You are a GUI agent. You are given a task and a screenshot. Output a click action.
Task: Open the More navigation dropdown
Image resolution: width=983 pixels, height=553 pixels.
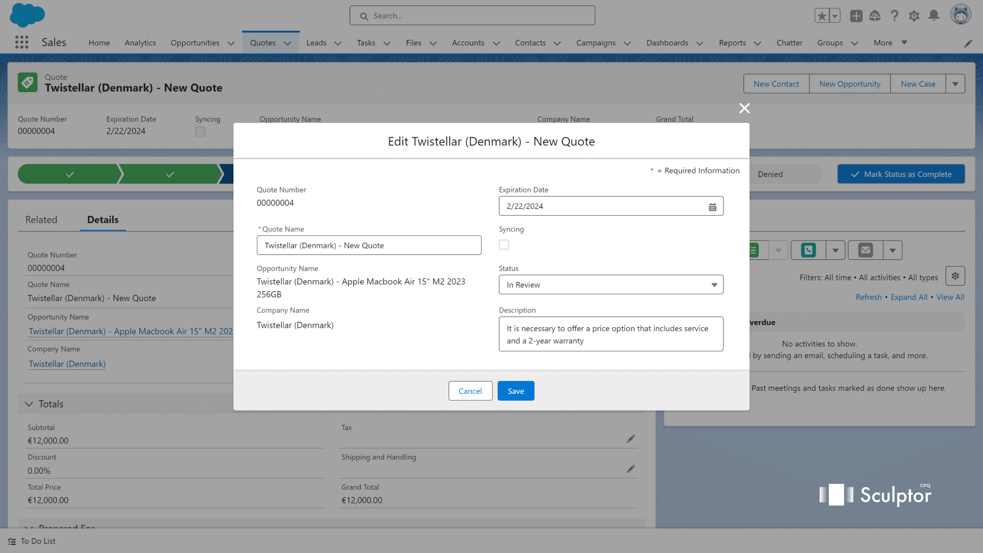890,43
